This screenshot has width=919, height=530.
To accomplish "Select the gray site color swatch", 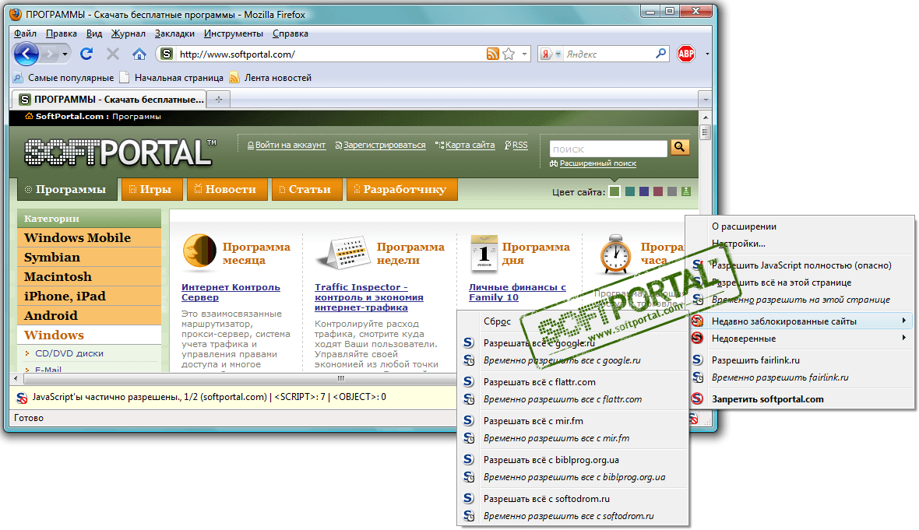I will coord(671,191).
